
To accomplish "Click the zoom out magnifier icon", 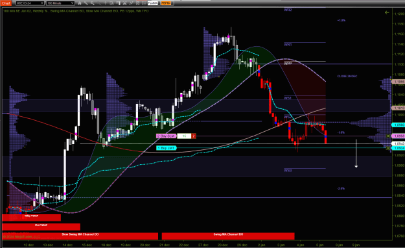I will click(99, 3).
